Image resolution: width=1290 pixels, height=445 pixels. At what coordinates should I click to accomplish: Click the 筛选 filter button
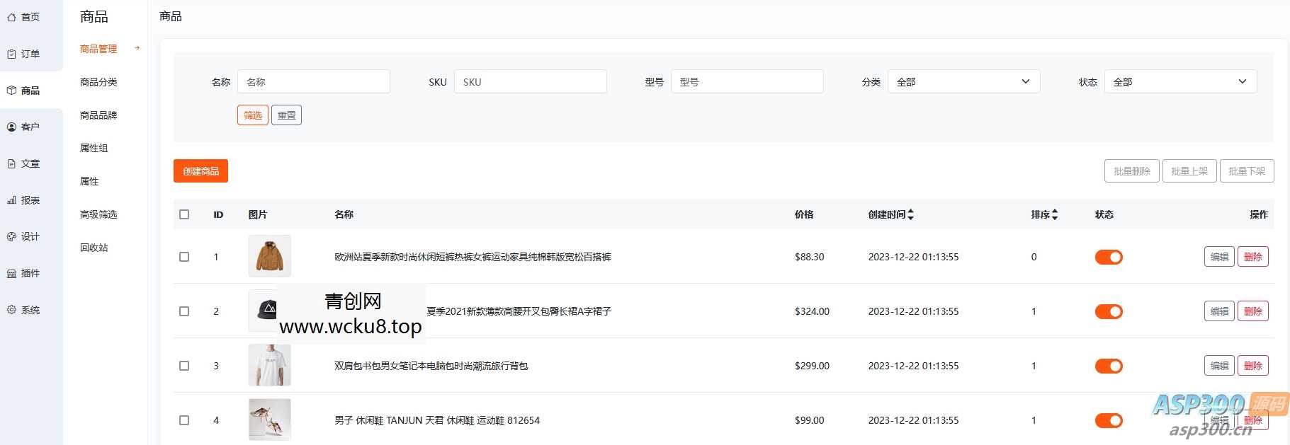tap(253, 115)
